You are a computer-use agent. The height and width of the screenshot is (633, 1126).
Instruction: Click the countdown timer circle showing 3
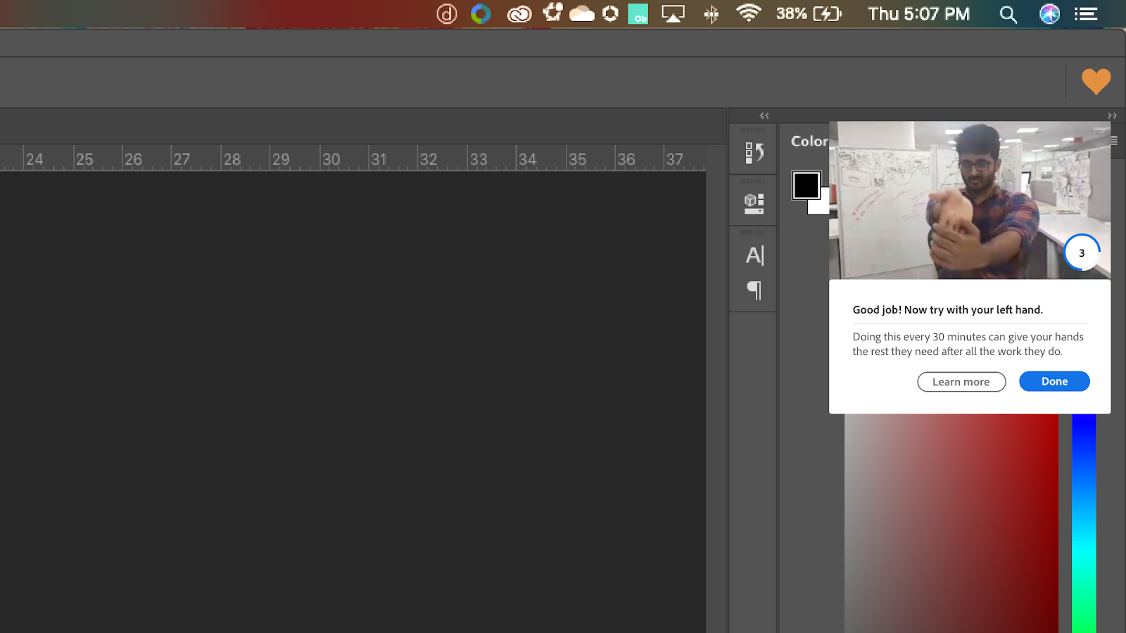(1082, 252)
